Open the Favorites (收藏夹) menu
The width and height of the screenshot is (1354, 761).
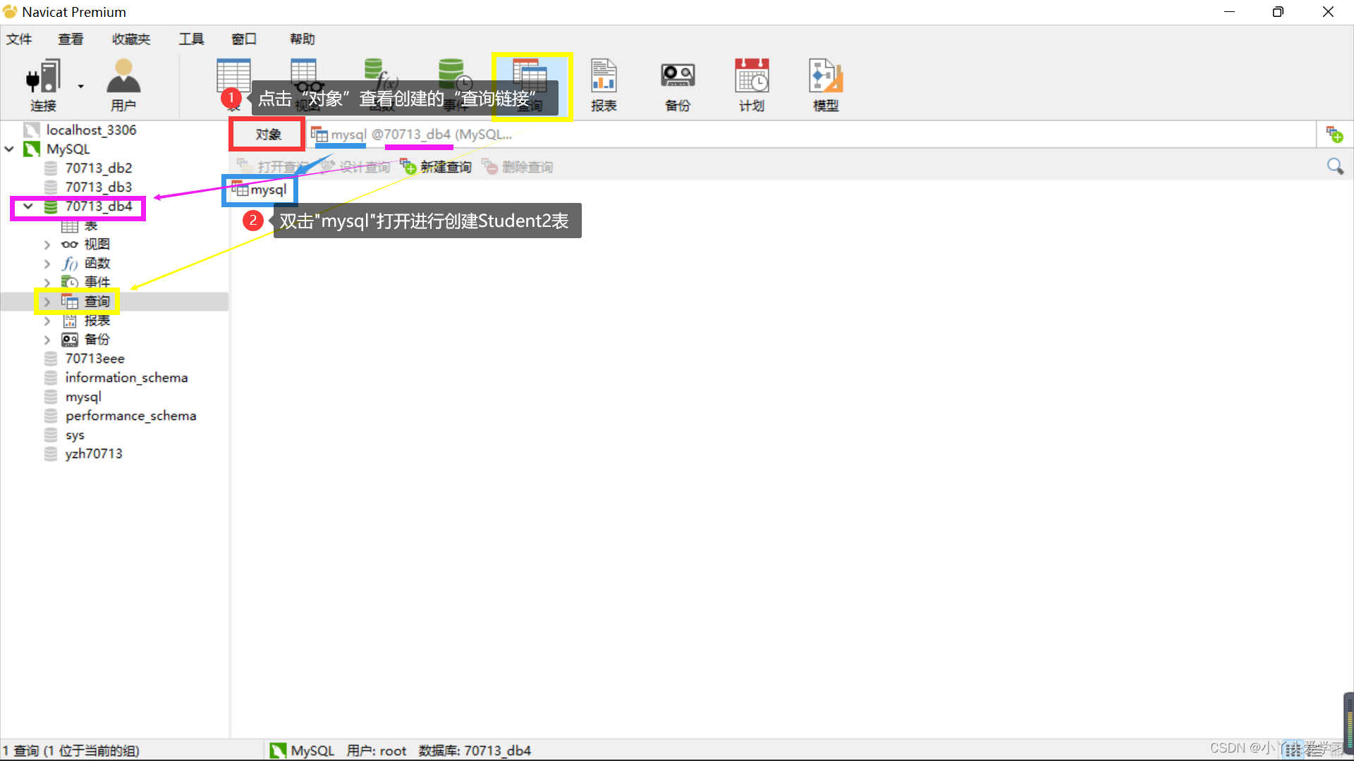(x=131, y=39)
